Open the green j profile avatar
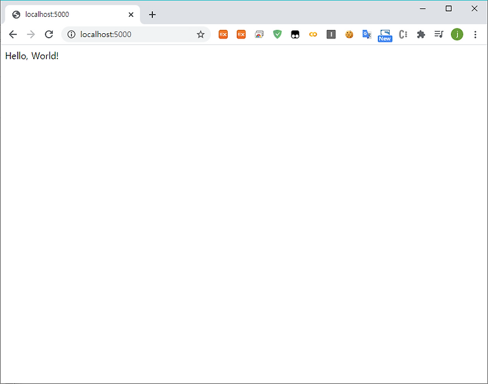The width and height of the screenshot is (488, 384). [x=457, y=34]
